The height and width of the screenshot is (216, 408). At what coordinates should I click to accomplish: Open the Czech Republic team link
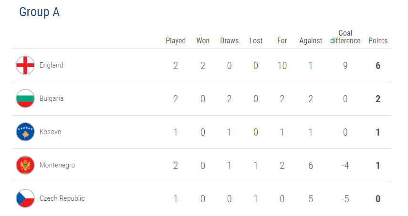tap(62, 198)
